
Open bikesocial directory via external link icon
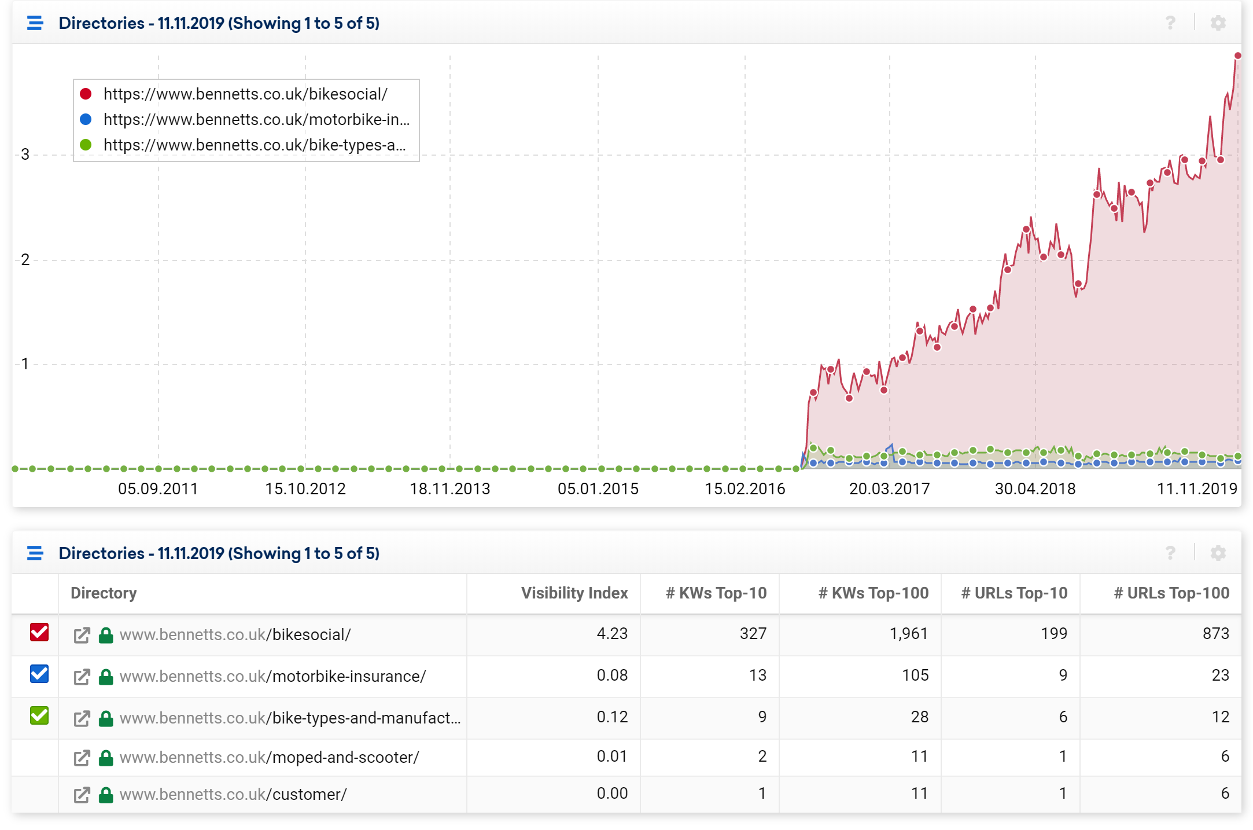(82, 635)
